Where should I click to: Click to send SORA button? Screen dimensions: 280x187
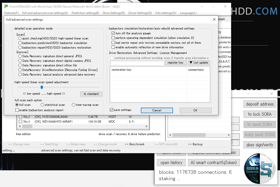point(260,124)
